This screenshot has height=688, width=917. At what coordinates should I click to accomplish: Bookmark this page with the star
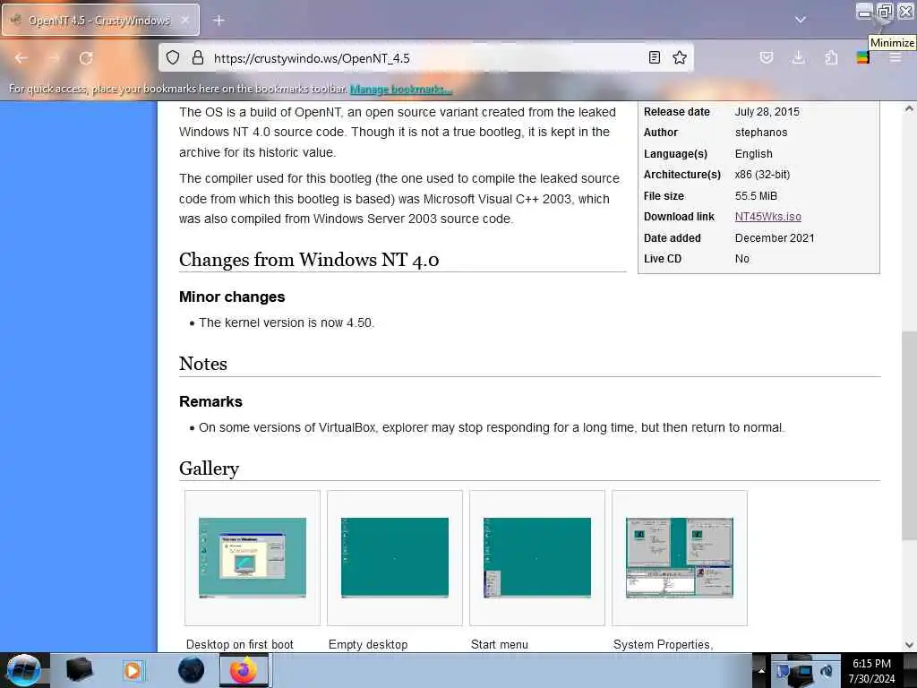(x=680, y=57)
